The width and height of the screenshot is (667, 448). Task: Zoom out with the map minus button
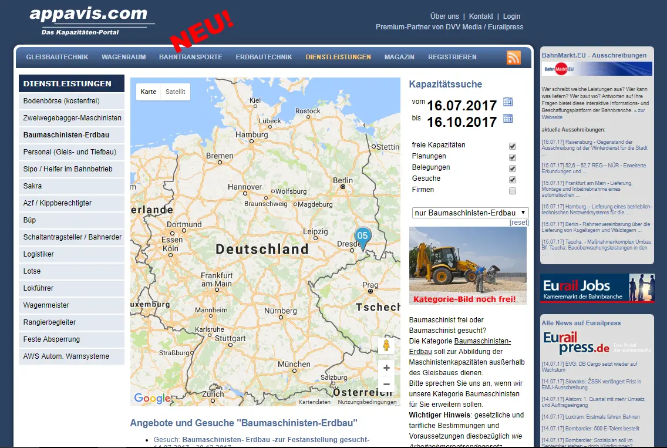[x=386, y=385]
